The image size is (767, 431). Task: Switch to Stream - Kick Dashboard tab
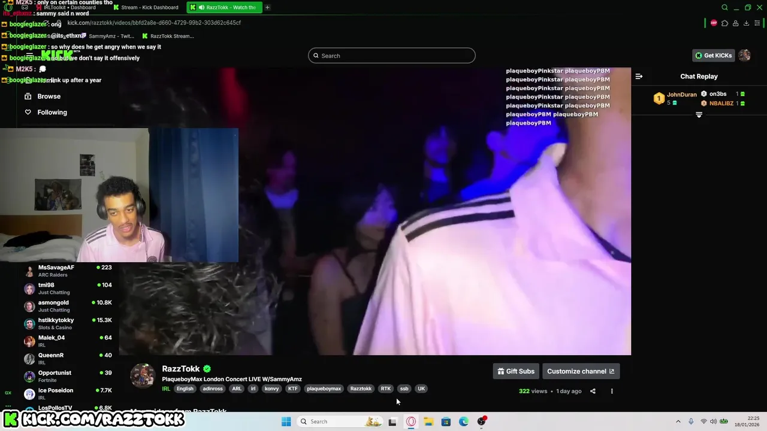[146, 7]
